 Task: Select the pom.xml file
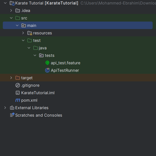click(x=29, y=100)
